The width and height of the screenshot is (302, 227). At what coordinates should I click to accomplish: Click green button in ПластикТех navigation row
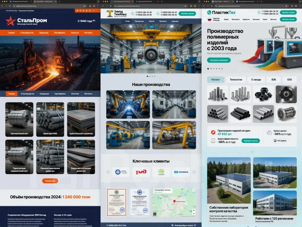pyautogui.click(x=288, y=19)
